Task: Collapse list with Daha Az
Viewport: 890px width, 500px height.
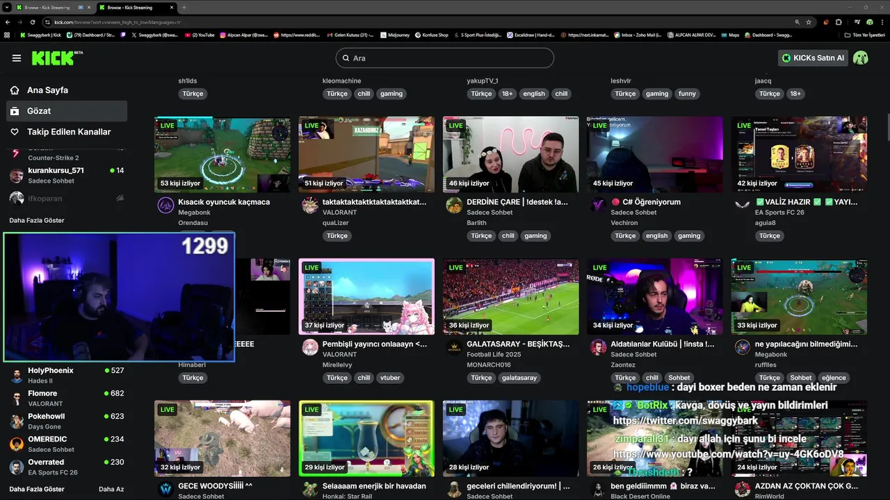Action: 111,489
